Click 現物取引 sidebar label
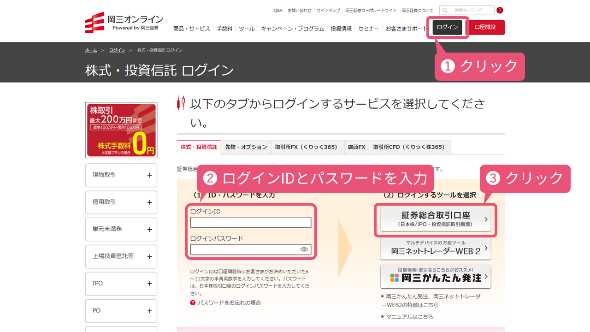The height and width of the screenshot is (332, 590). 105,175
